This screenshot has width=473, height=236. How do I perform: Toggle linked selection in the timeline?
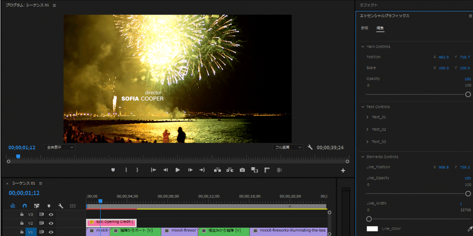coord(37,206)
